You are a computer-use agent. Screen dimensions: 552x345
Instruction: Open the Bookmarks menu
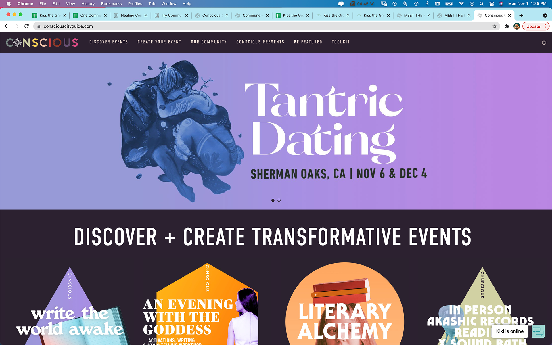(x=111, y=4)
